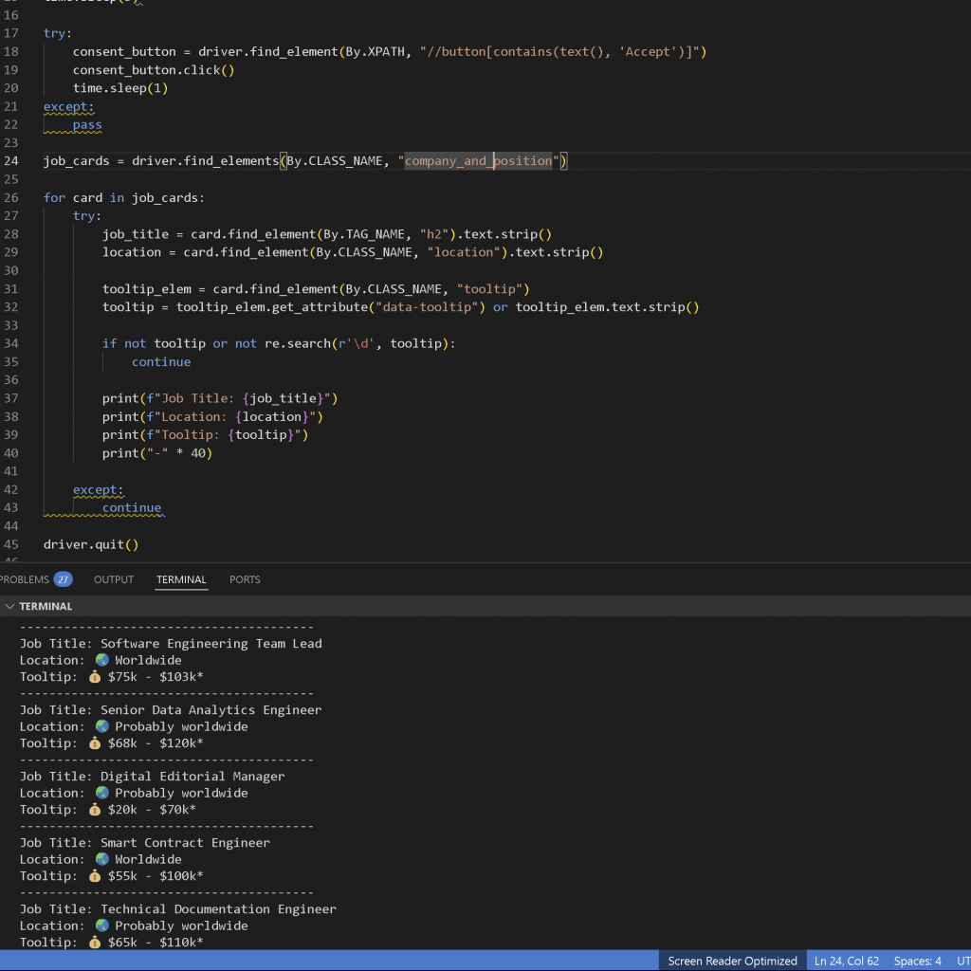Viewport: 971px width, 971px height.
Task: Click 'Software Engineering Team Lead' terminal output
Action: click(x=211, y=644)
